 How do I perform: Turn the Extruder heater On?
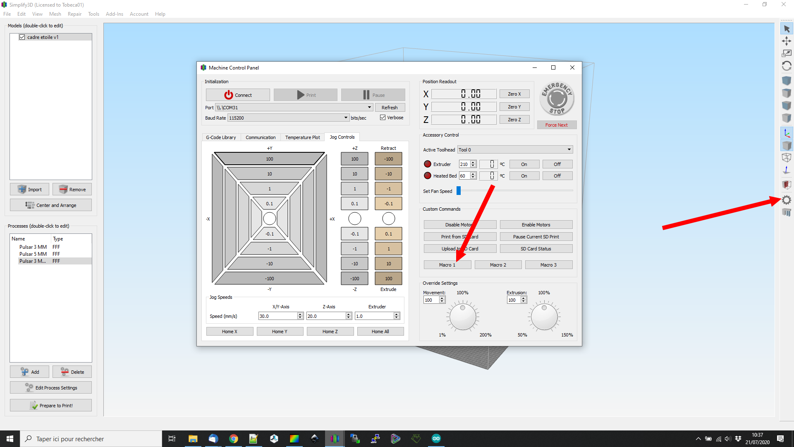[524, 164]
